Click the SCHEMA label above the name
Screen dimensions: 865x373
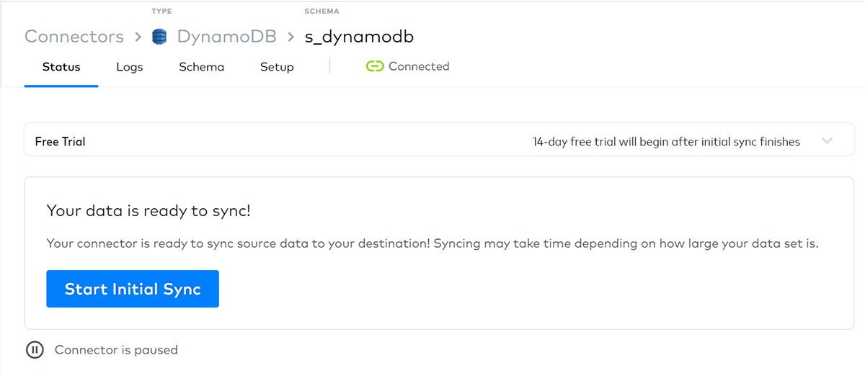321,12
